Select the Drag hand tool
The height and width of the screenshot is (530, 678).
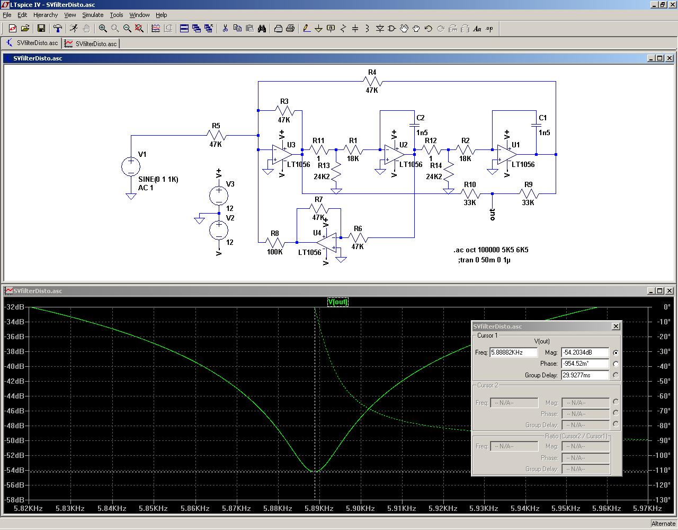[x=416, y=29]
